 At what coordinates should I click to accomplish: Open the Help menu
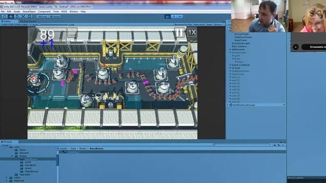coord(83,12)
